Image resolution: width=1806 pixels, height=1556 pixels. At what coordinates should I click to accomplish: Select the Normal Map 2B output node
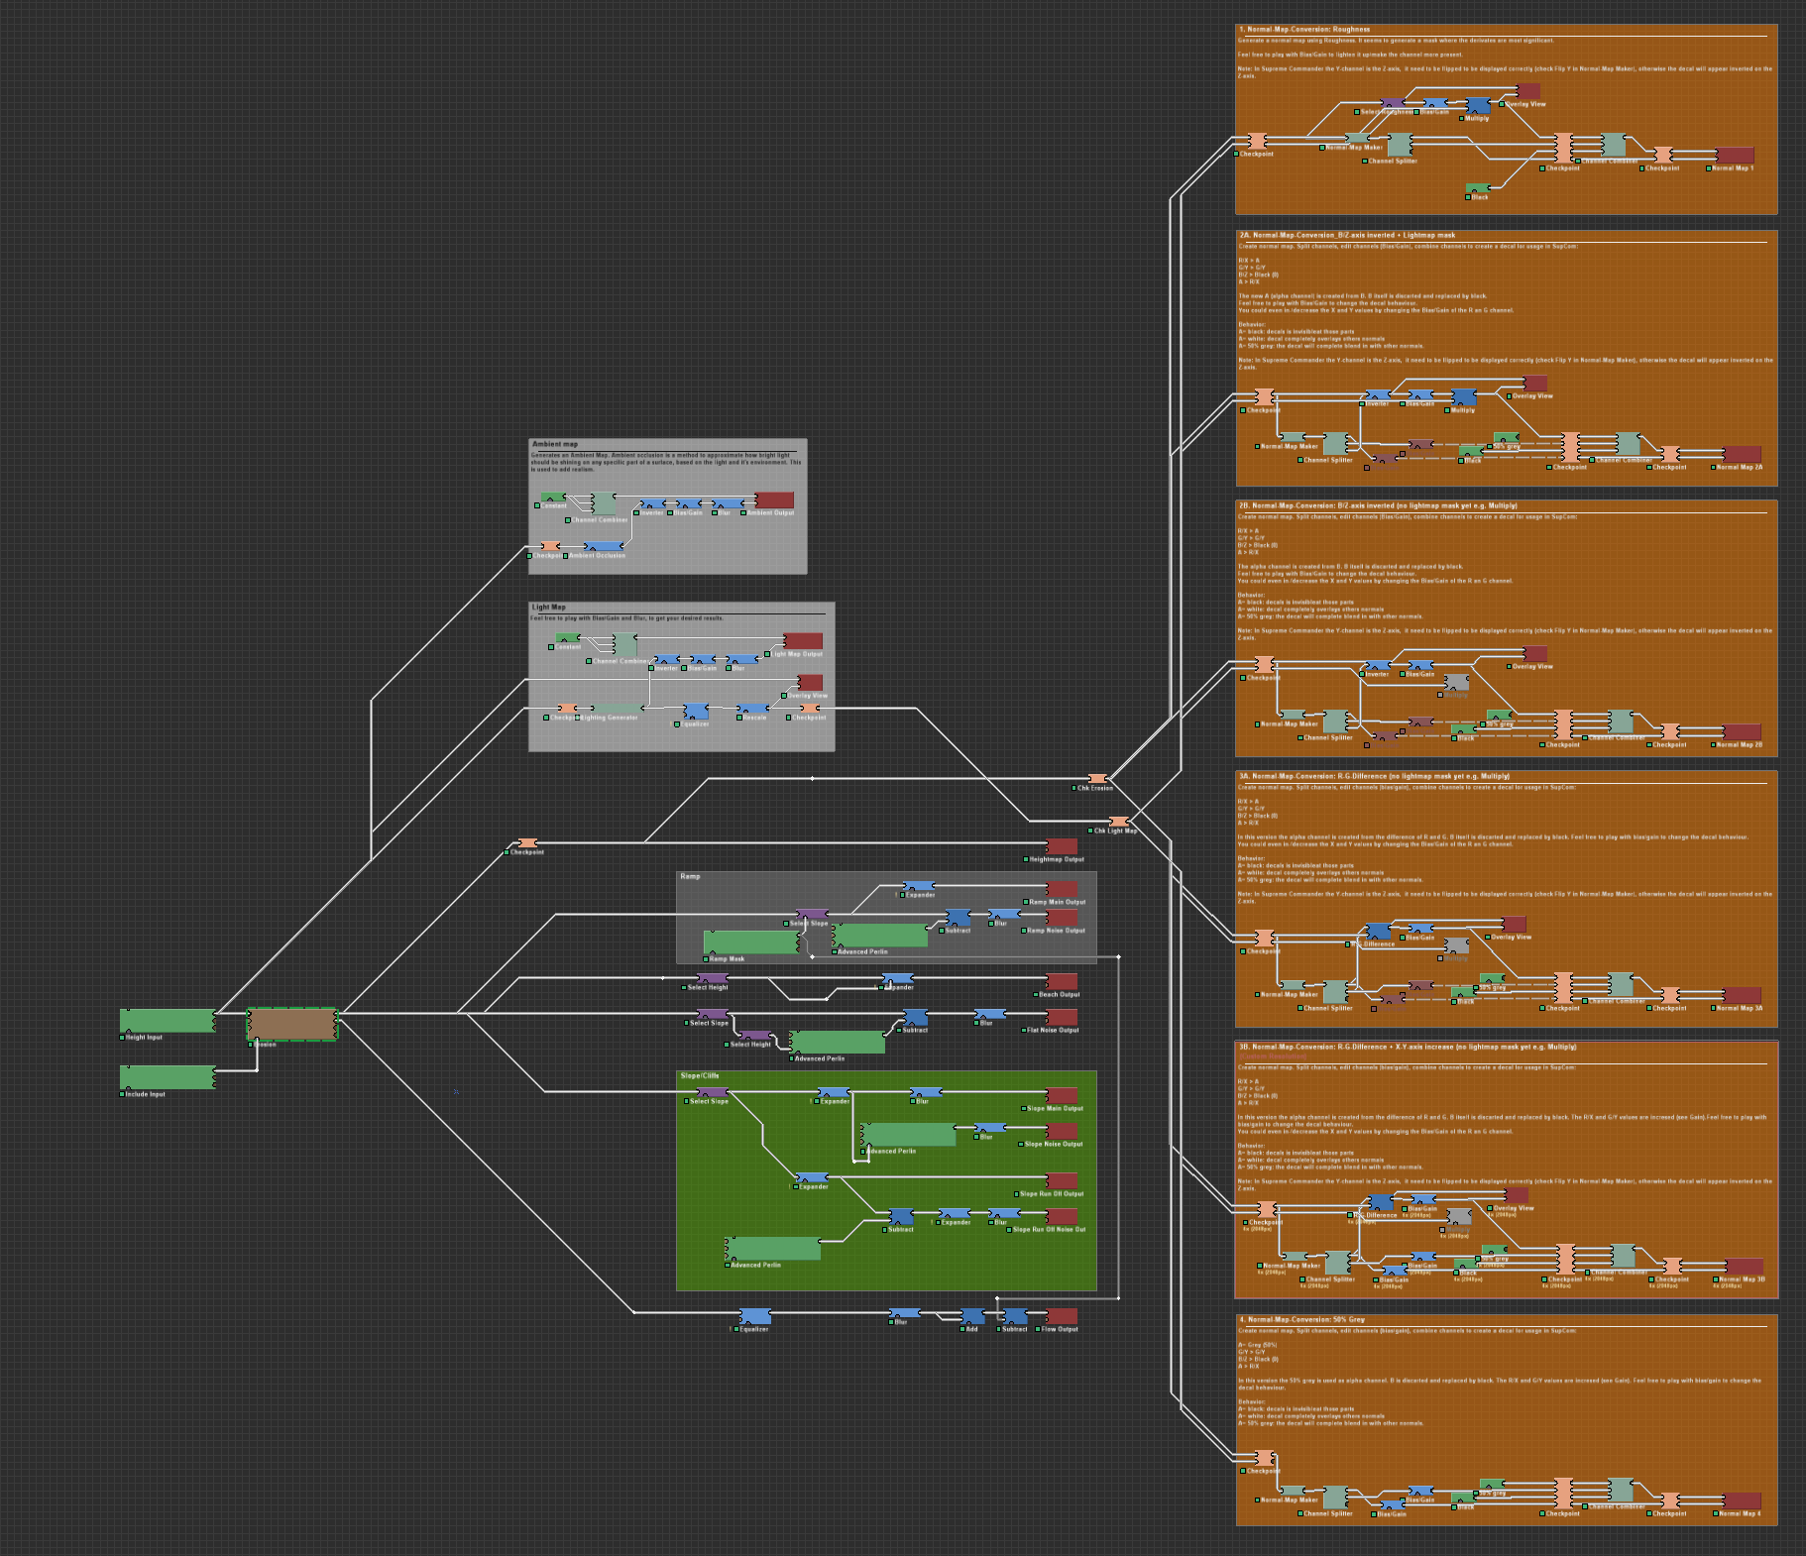tap(1742, 731)
